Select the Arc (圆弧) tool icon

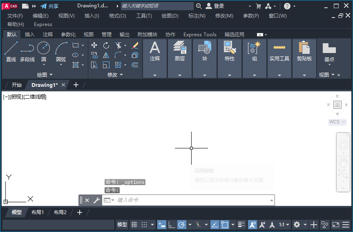tap(61, 48)
